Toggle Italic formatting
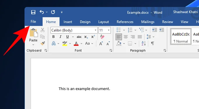 point(60,37)
